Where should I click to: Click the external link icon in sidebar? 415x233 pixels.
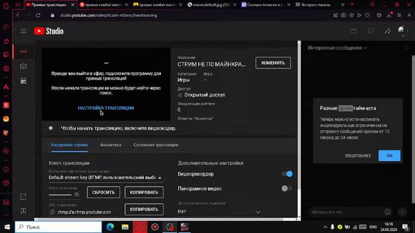23,197
